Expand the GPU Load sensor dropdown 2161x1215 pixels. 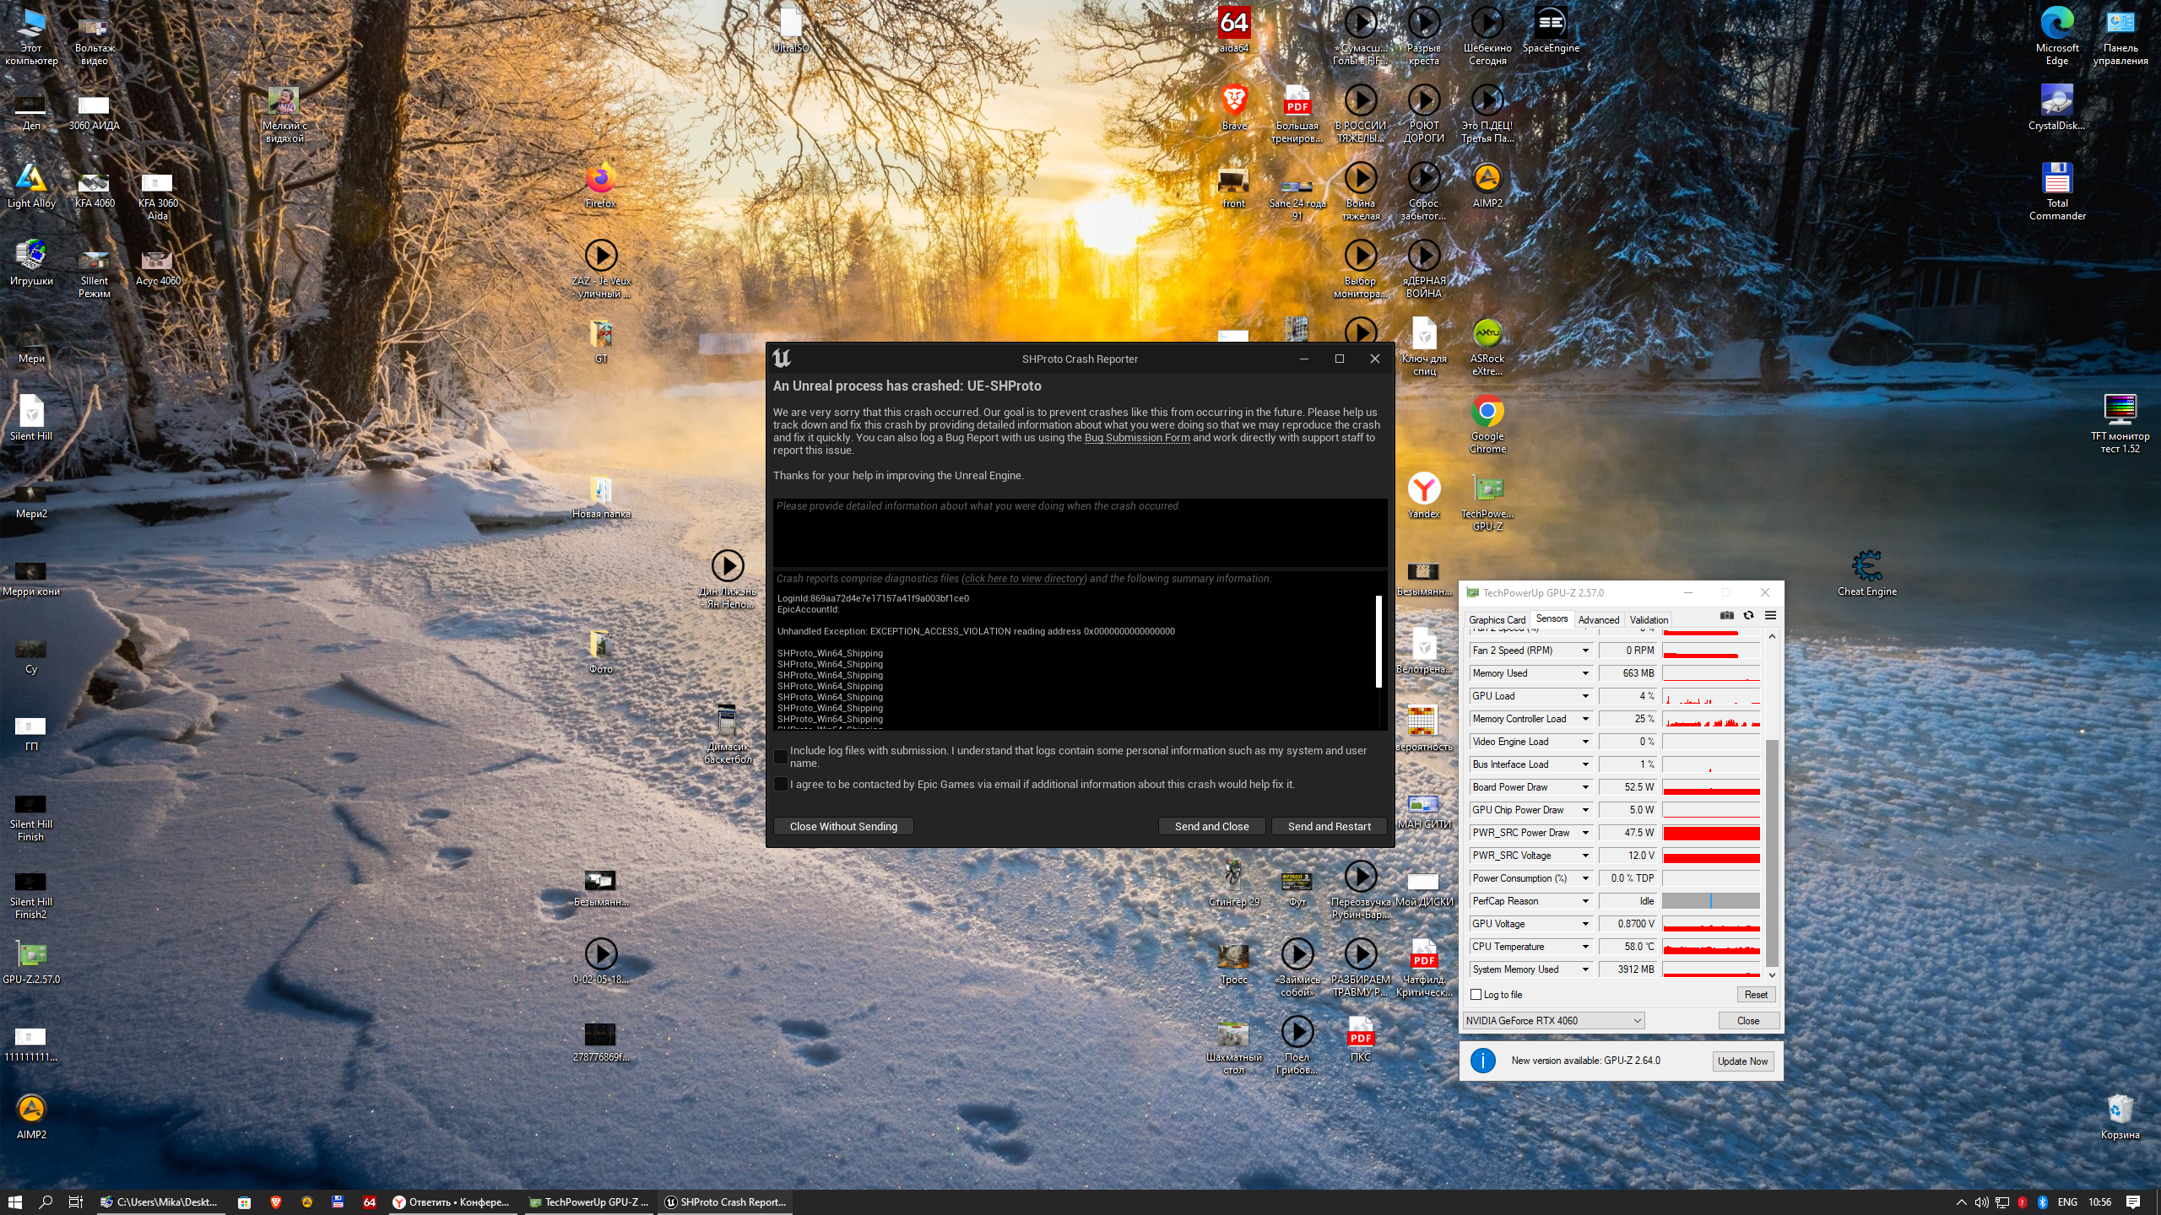click(1585, 696)
